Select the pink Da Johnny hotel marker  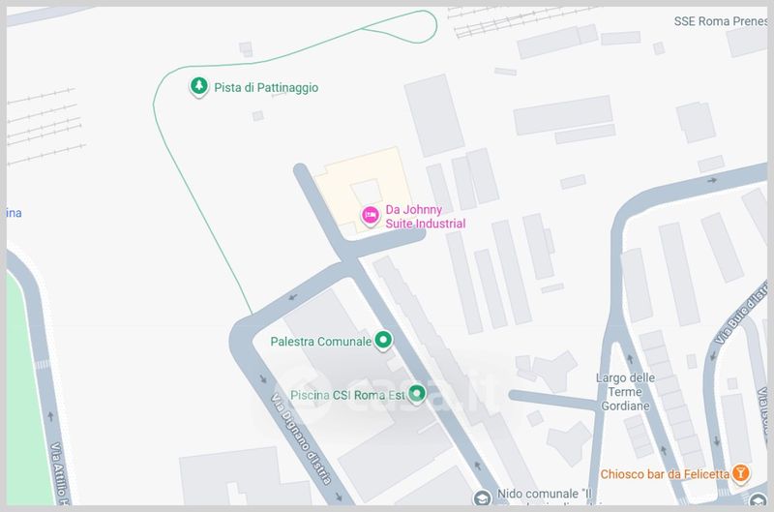coord(371,216)
